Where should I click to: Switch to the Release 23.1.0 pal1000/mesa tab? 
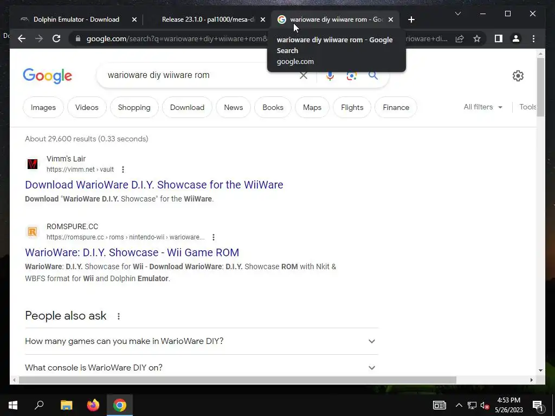tap(208, 19)
